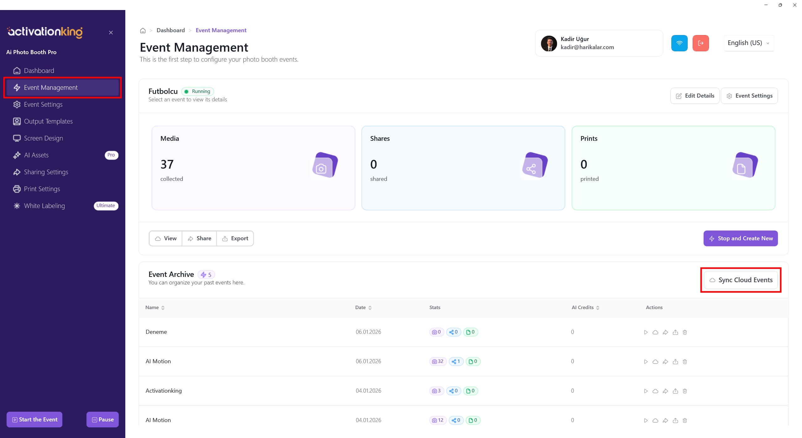The height and width of the screenshot is (438, 802).
Task: Click the share arrow icon in the Activationking row
Action: pos(665,391)
